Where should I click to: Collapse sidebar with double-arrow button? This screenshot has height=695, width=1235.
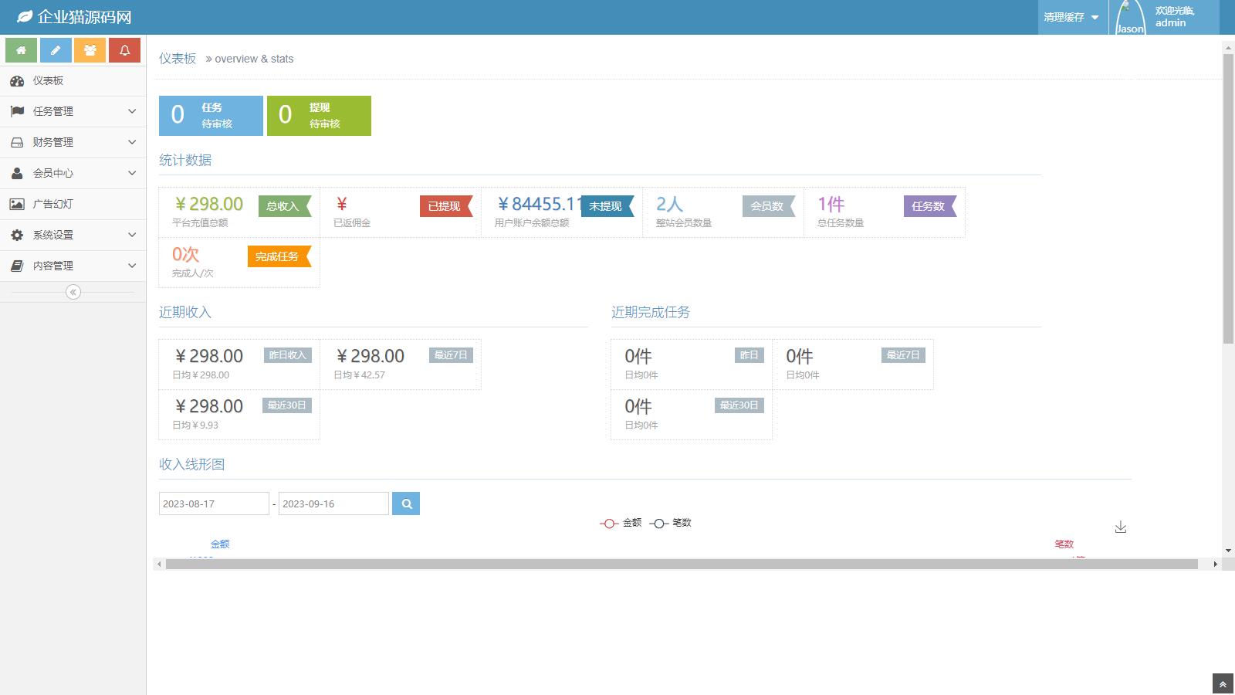(x=73, y=292)
